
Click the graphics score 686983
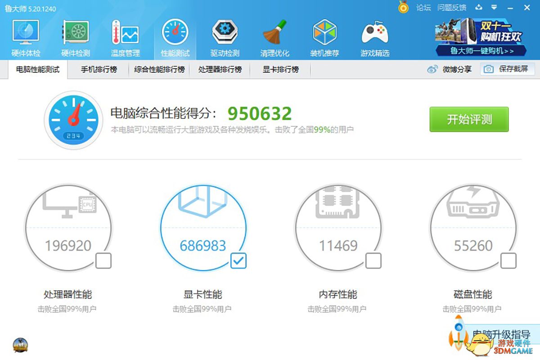(203, 246)
